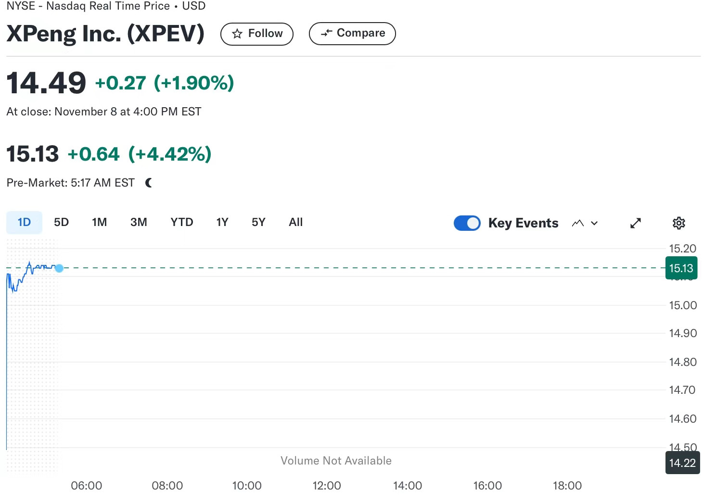The height and width of the screenshot is (502, 716).
Task: Follow XPeng Inc. stock
Action: [x=257, y=34]
